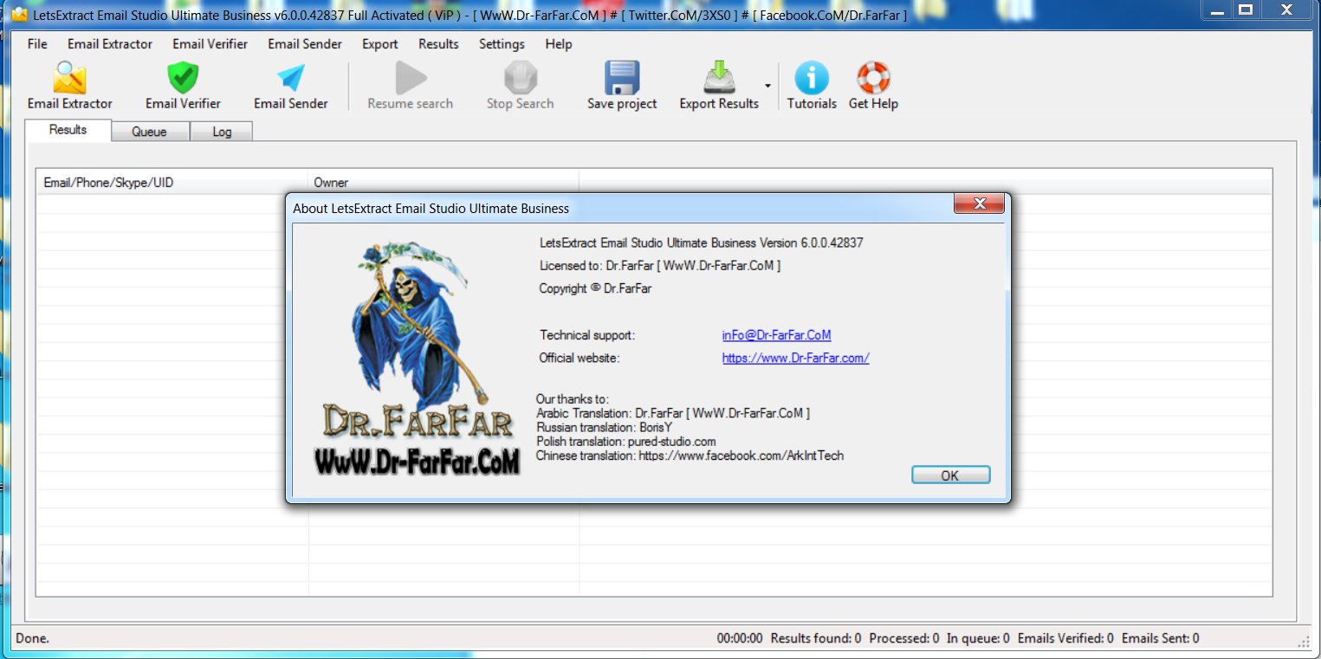The image size is (1321, 659).
Task: Visit the official website link
Action: click(x=795, y=358)
